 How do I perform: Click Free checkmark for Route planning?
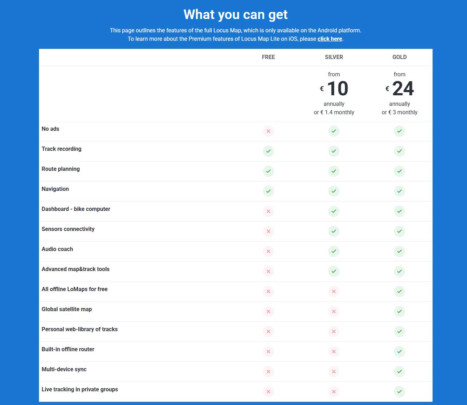click(x=268, y=171)
